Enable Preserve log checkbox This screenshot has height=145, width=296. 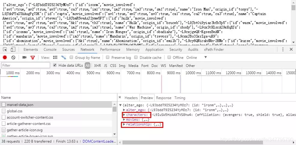tap(107, 57)
